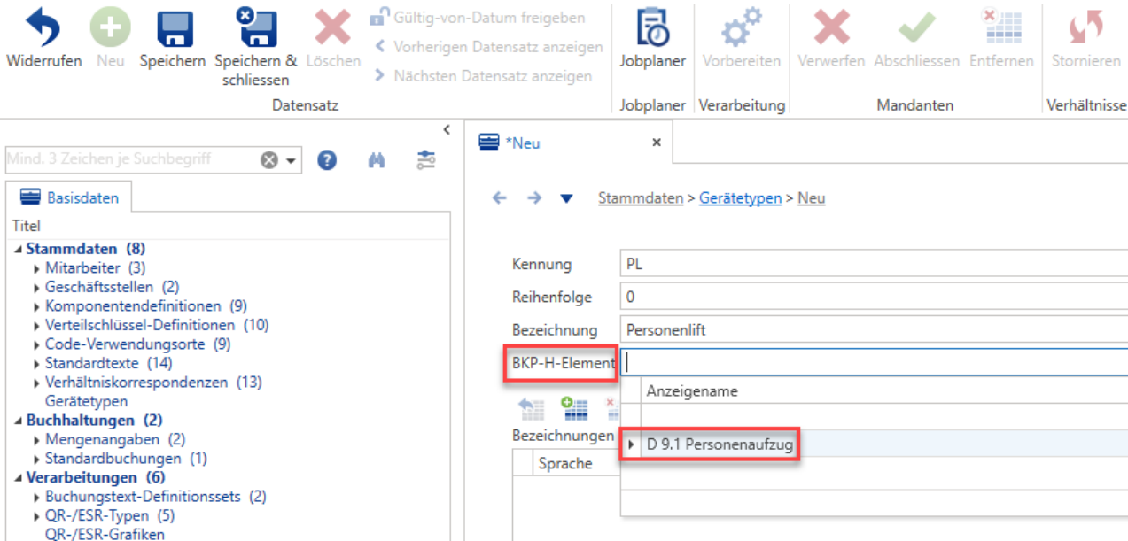Screen dimensions: 1128x541
Task: Select Standardbuchungen (1) tree item
Action: click(x=126, y=459)
